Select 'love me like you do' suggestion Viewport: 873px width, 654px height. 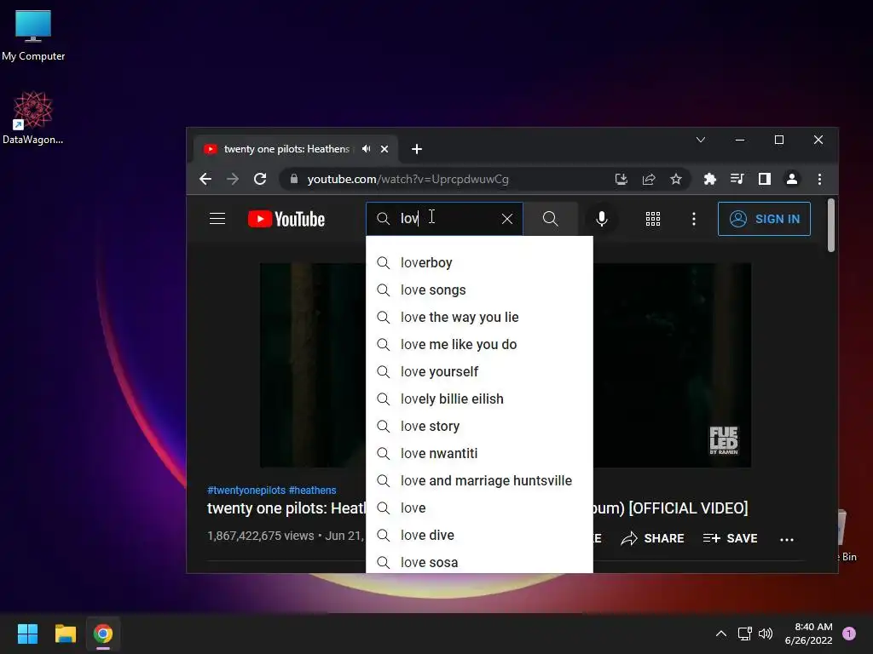479,344
